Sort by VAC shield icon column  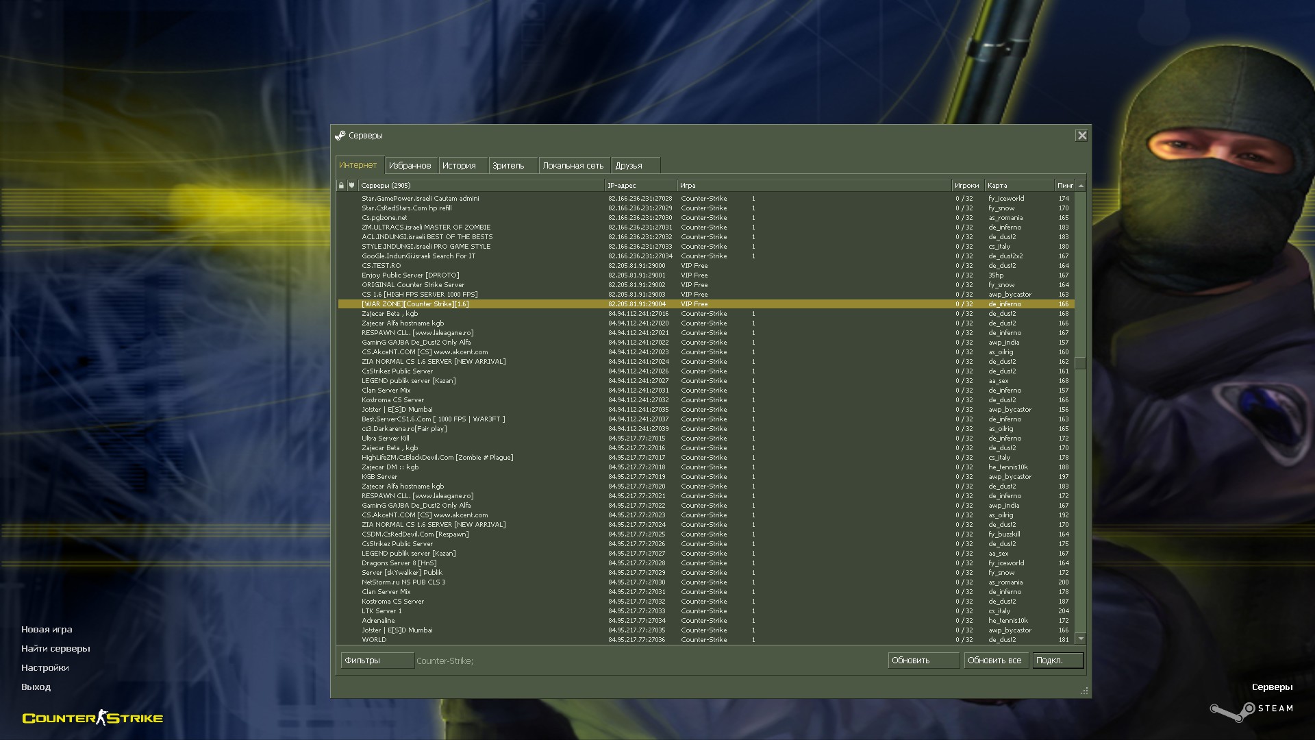(x=352, y=186)
